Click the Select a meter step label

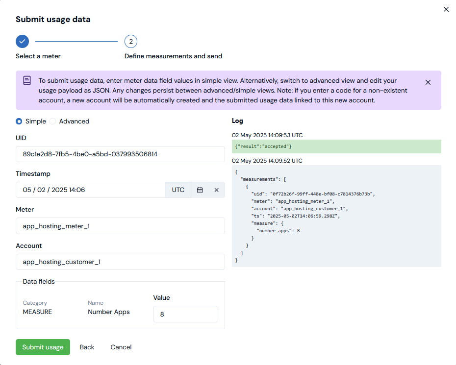pyautogui.click(x=38, y=56)
